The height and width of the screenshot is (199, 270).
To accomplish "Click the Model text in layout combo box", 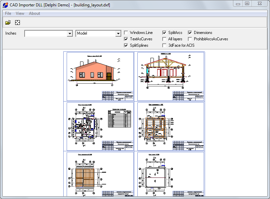I will click(x=82, y=33).
